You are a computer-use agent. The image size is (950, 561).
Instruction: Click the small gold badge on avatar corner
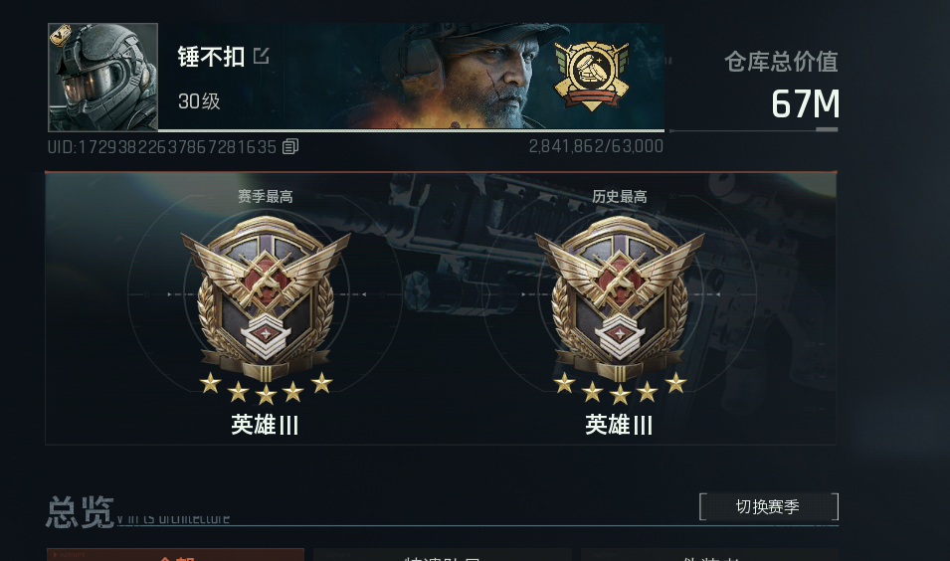(60, 35)
